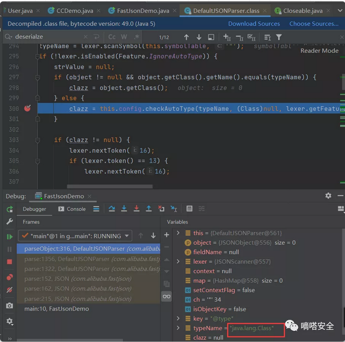This screenshot has height=342, width=345.
Task: Click Step Out debugger button
Action: pyautogui.click(x=149, y=208)
